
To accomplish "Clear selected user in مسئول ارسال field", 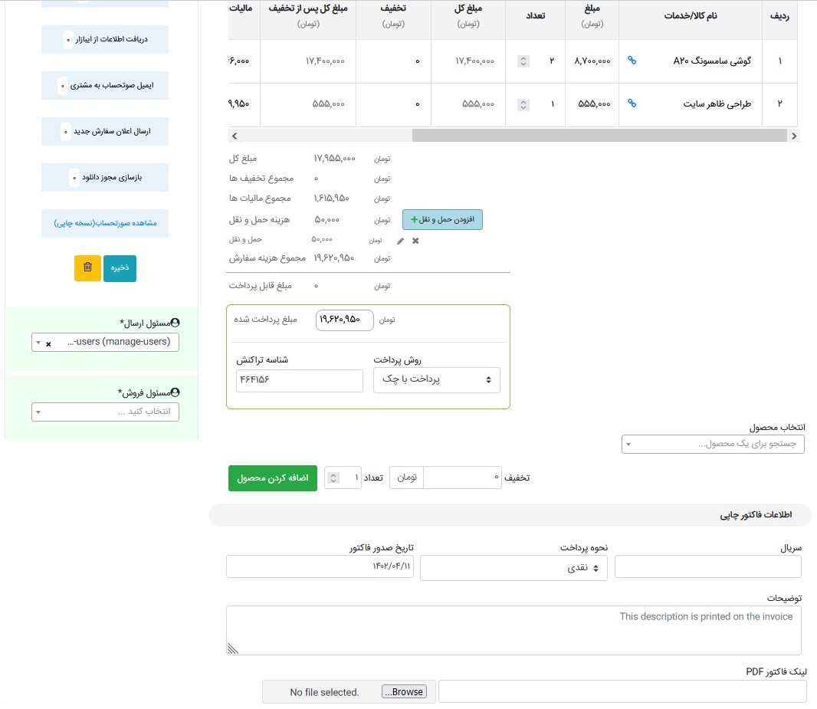I will pos(48,344).
